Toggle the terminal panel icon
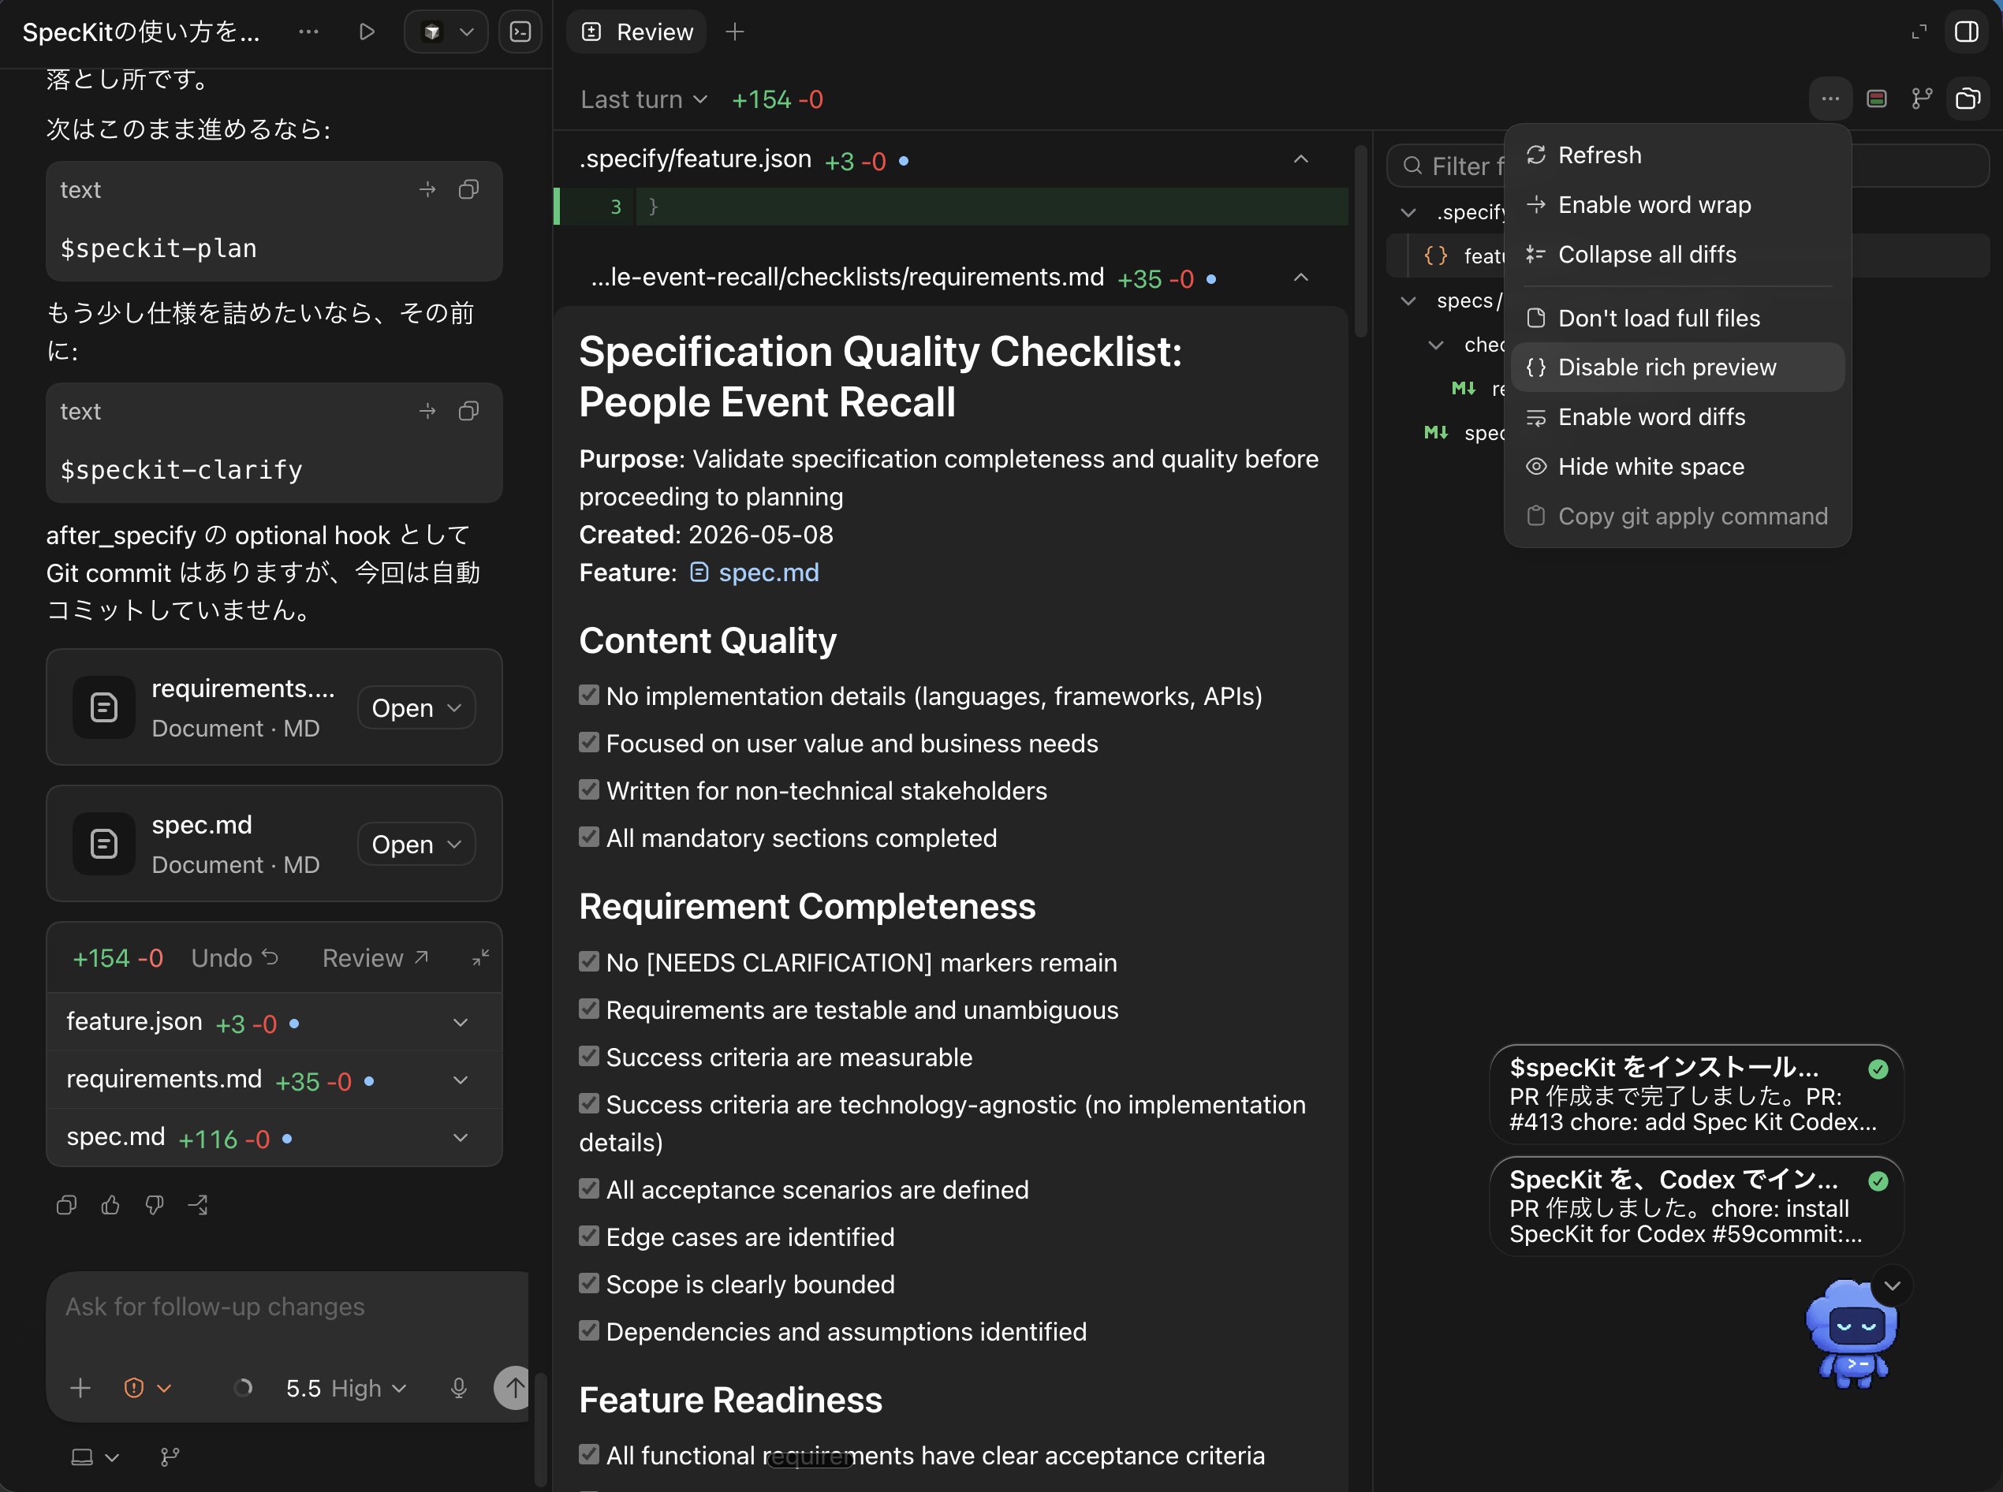This screenshot has height=1492, width=2003. 521,32
